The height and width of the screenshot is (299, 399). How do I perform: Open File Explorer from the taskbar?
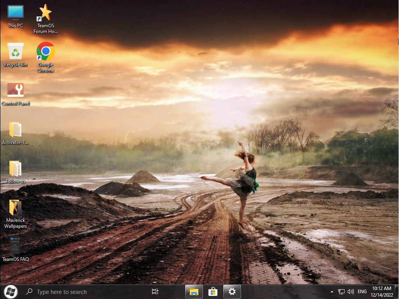coord(194,292)
